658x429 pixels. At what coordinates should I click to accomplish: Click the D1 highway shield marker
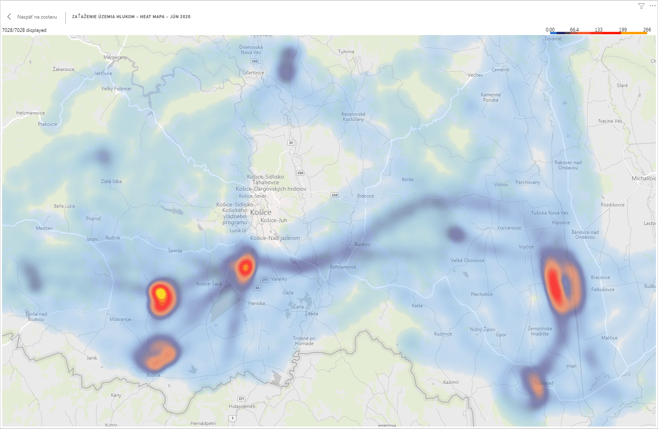pos(291,143)
